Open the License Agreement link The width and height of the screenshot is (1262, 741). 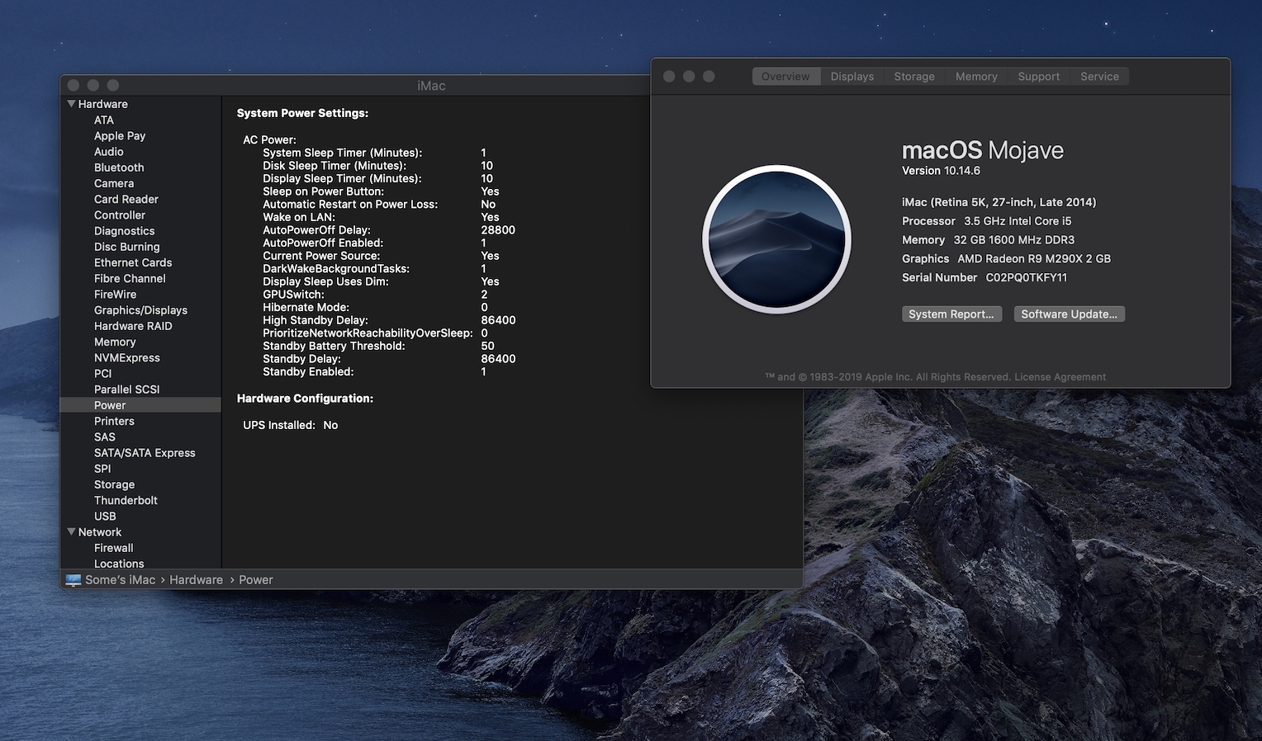tap(1060, 377)
